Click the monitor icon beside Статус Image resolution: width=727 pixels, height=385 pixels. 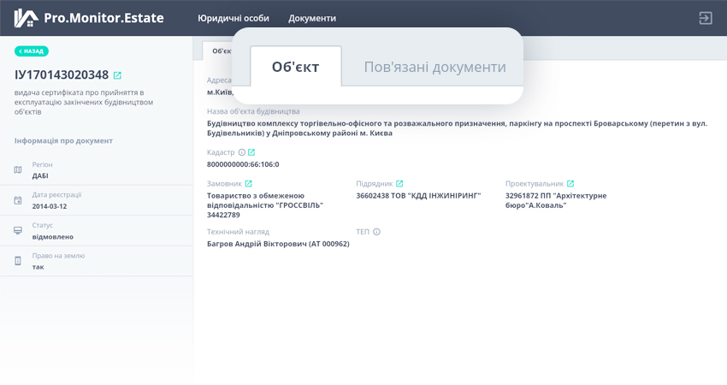18,231
